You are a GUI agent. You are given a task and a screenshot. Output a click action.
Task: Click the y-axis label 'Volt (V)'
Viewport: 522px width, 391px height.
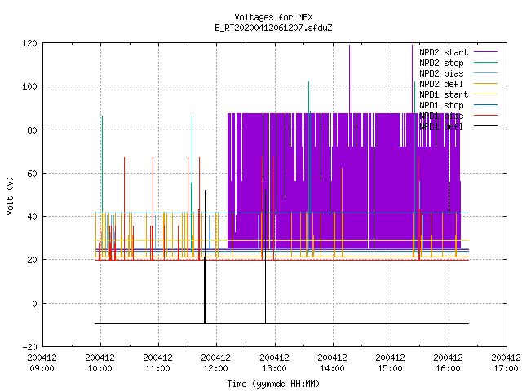click(10, 195)
